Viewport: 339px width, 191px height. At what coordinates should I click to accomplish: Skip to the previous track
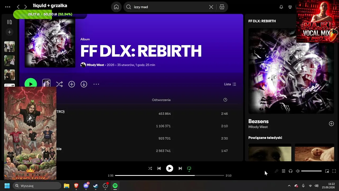[x=159, y=168]
